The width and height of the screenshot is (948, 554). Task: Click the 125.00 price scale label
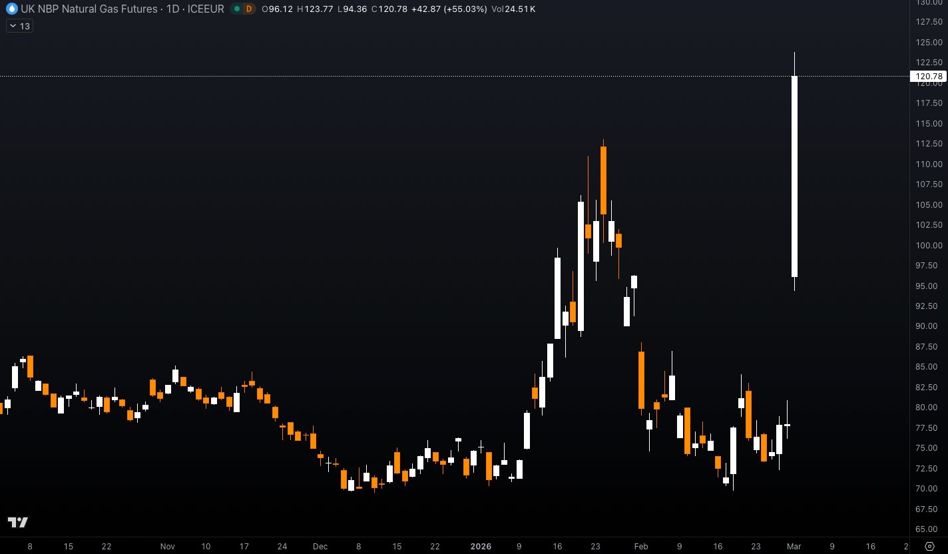(x=929, y=43)
